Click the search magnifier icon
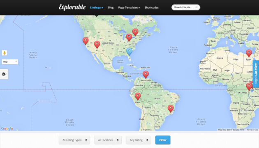 [x=196, y=7]
